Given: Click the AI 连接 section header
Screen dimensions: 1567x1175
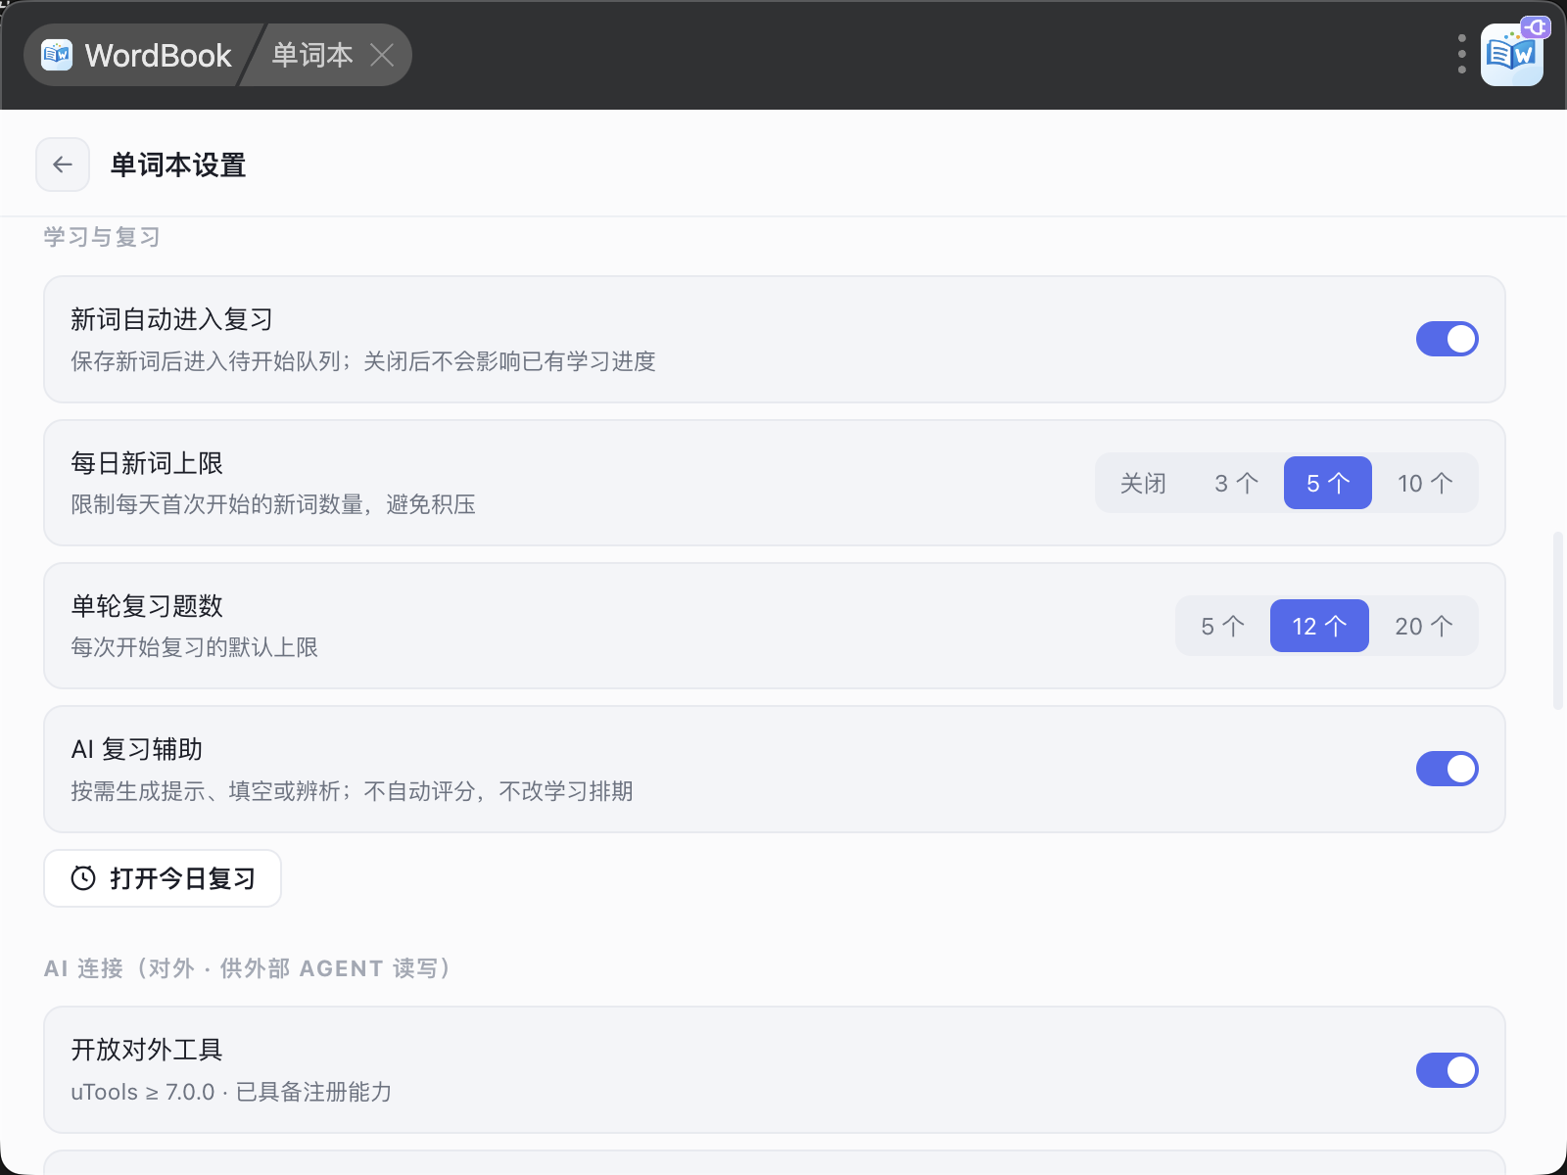Looking at the screenshot, I should tap(248, 968).
